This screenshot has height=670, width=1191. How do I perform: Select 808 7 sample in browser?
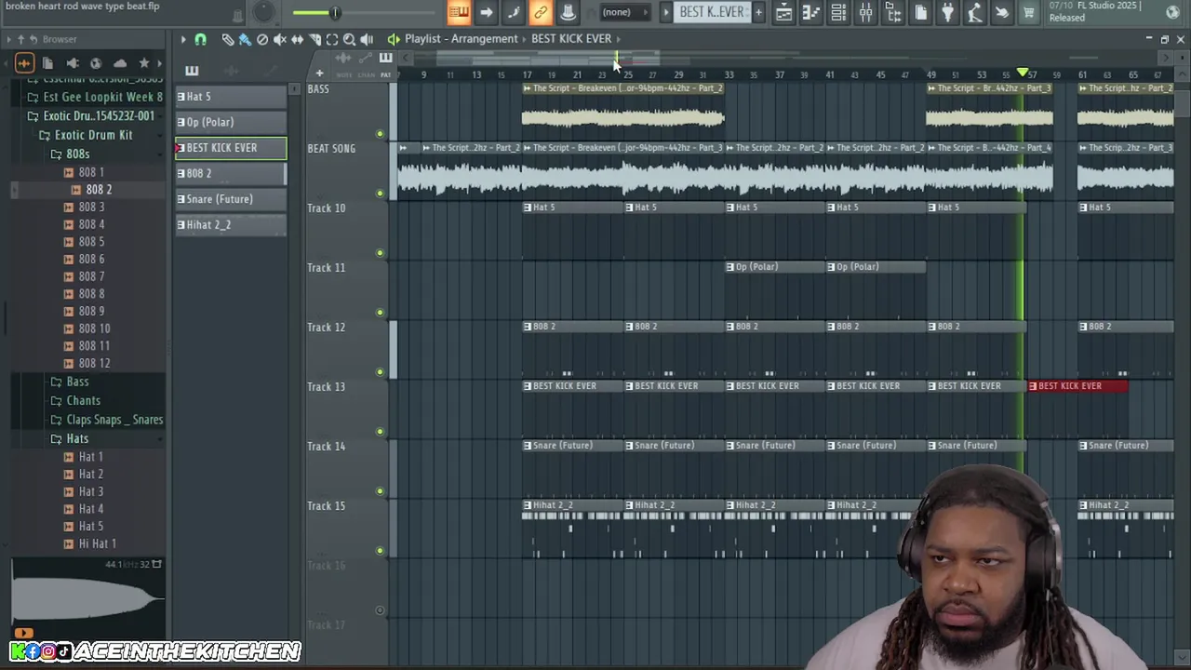[91, 276]
